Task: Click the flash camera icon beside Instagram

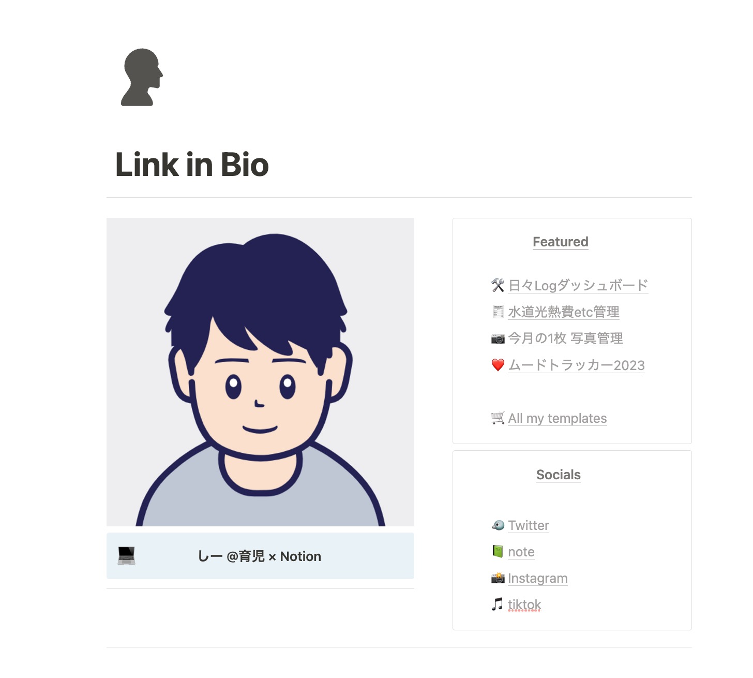Action: [498, 578]
